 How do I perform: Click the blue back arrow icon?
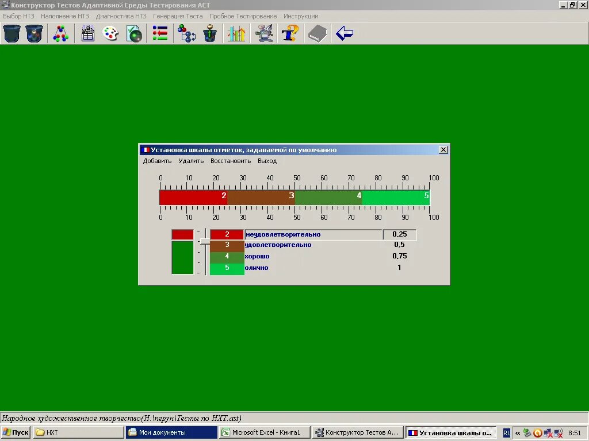pos(345,33)
